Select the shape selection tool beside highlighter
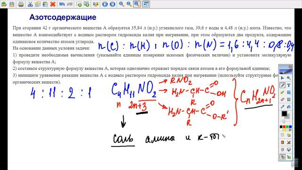The width and height of the screenshot is (302, 170). [x=289, y=93]
